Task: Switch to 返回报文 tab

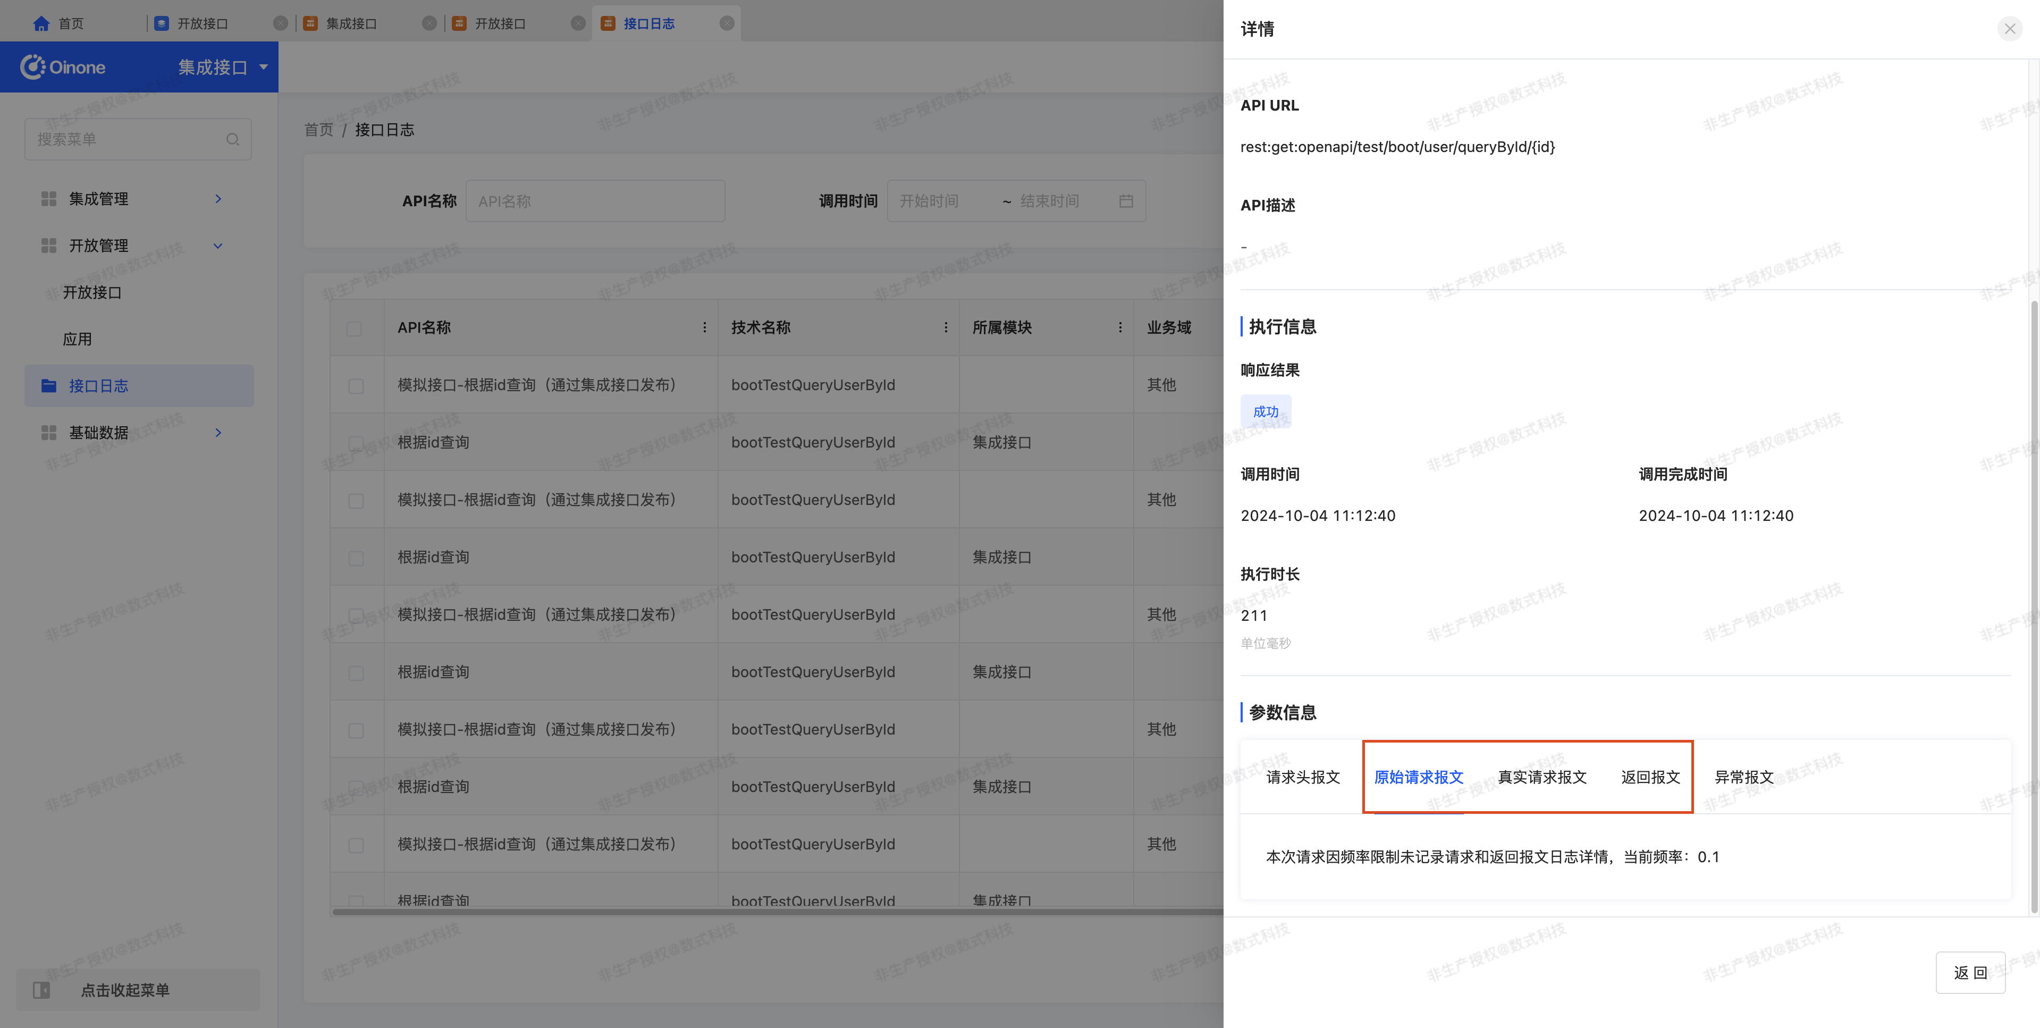Action: [1650, 777]
